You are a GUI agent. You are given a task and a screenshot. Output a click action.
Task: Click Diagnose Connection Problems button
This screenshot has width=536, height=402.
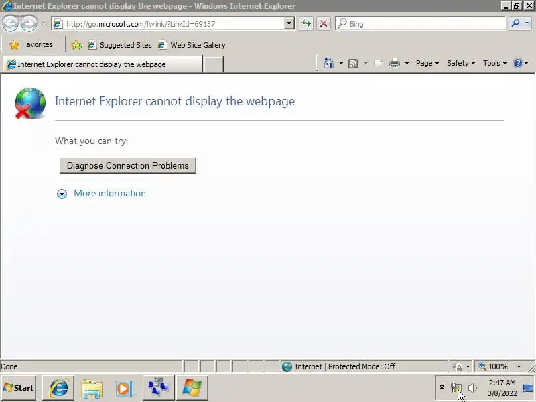[128, 165]
